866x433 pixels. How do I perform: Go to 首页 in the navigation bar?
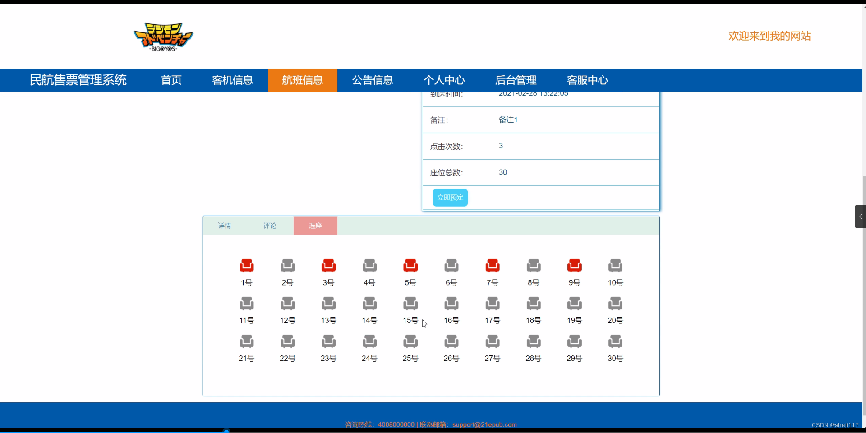[171, 80]
